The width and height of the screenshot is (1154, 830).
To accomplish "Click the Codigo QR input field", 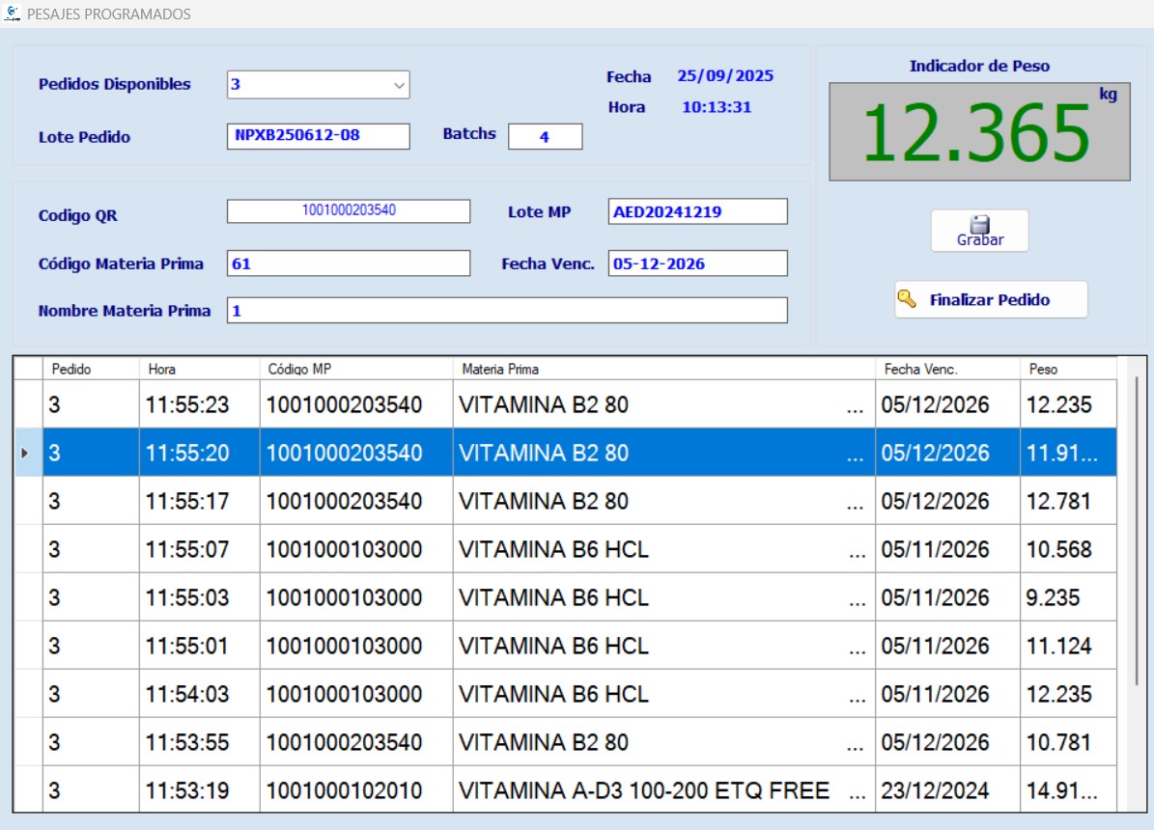I will [349, 210].
